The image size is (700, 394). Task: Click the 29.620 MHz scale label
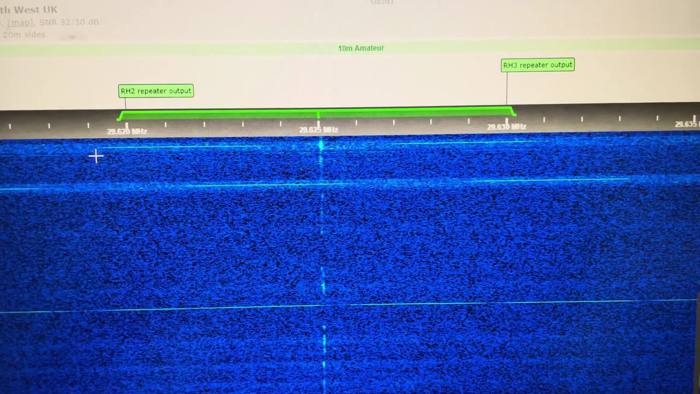tap(127, 131)
